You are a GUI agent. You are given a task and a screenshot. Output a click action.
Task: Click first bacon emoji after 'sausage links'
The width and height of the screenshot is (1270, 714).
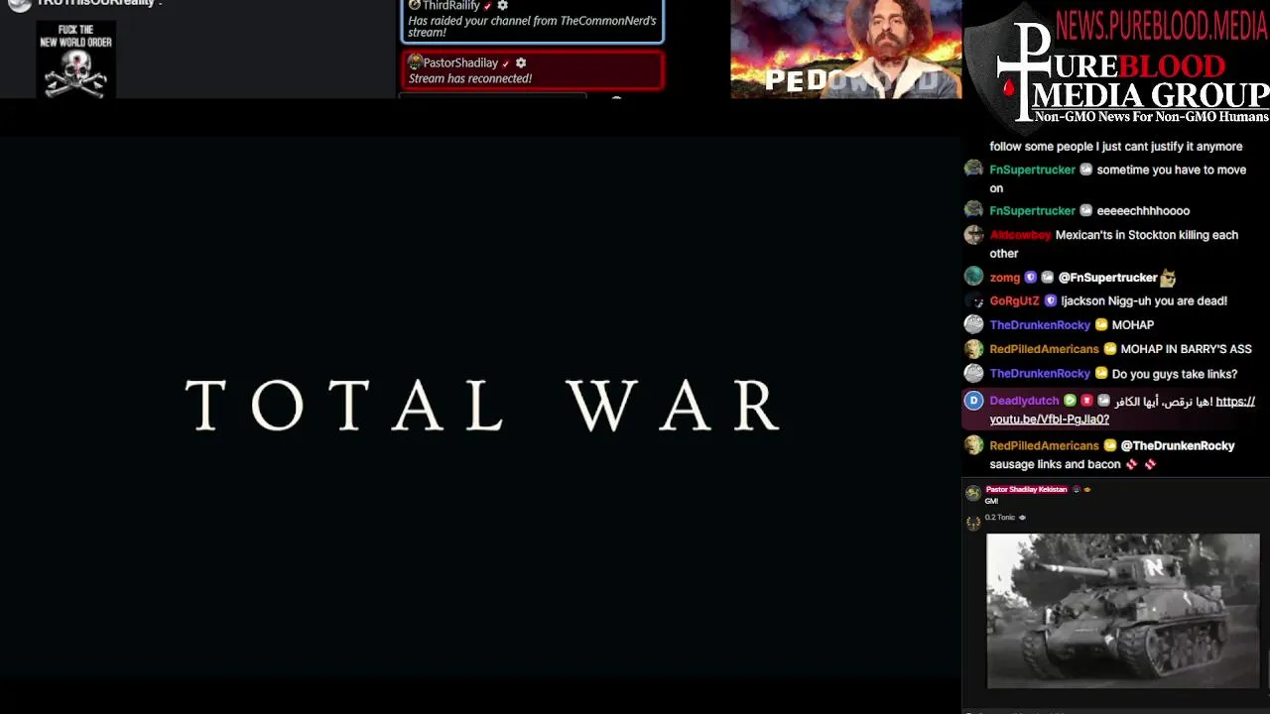click(1133, 464)
